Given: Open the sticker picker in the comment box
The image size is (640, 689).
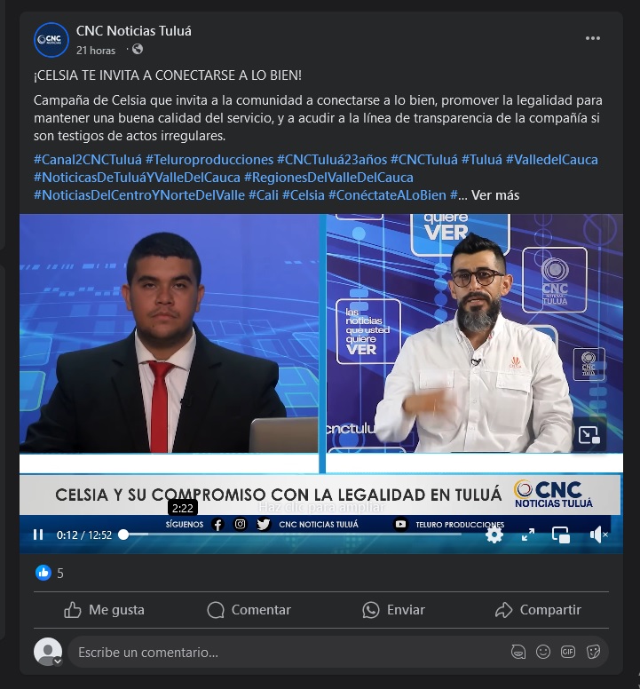Looking at the screenshot, I should click(x=593, y=652).
